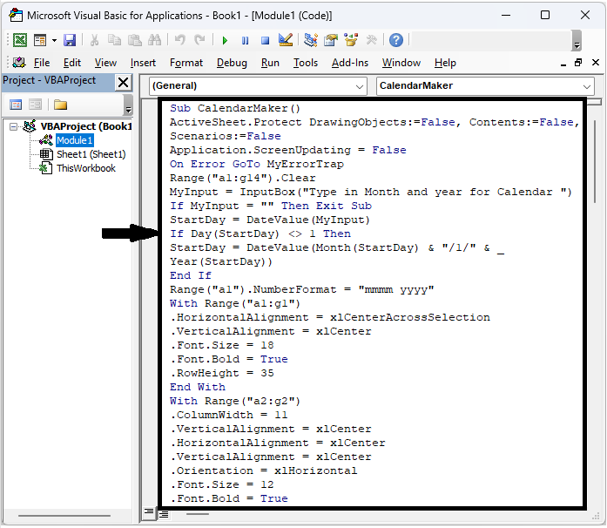Select VBAProject (Book1) in the tree
607x528 pixels.
pyautogui.click(x=86, y=126)
